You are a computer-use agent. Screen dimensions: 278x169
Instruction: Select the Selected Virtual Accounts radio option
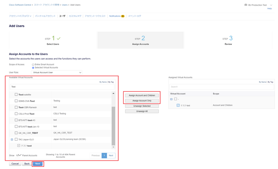[x=33, y=68]
